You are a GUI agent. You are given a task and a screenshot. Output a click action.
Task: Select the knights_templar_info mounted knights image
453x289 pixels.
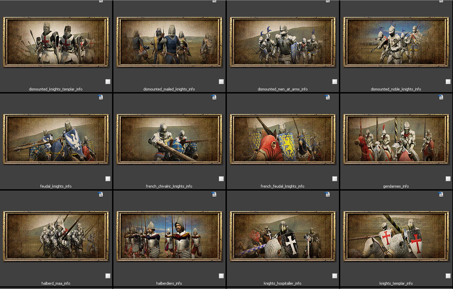(396, 236)
